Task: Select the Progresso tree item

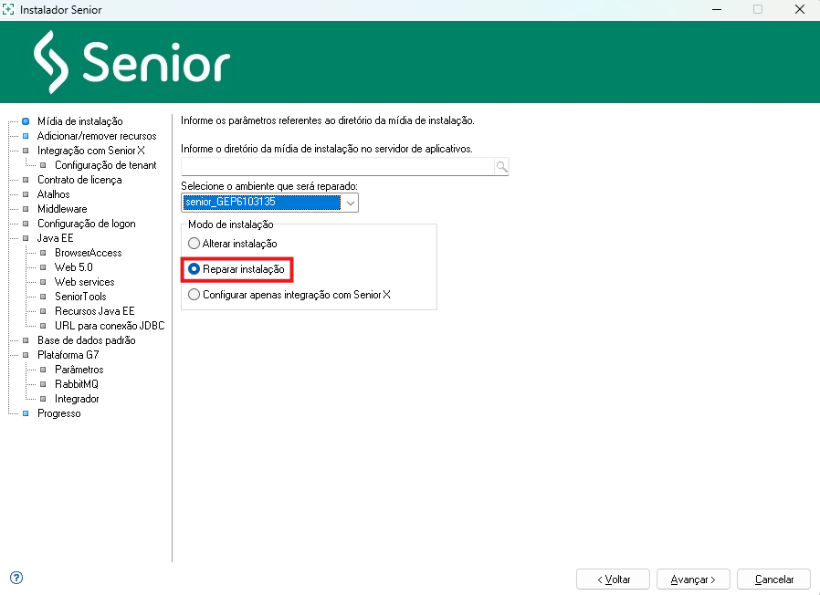Action: point(59,413)
